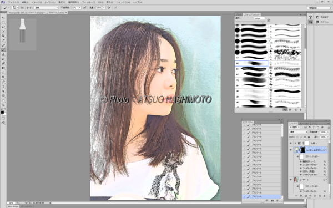Toggle the 輪郭のトレース smart filter eye
Image resolution: width=333 pixels, height=208 pixels.
[301, 161]
